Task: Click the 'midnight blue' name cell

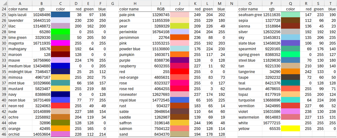Action: [20, 72]
